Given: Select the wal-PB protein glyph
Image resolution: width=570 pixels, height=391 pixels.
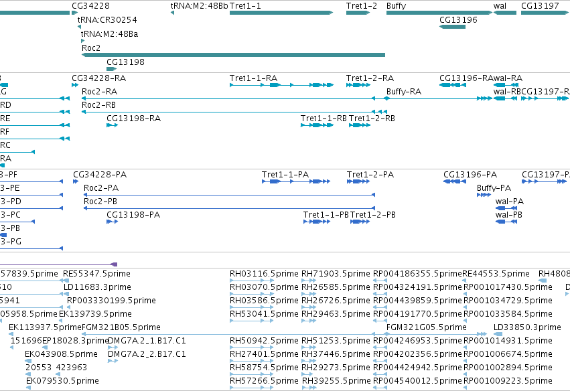Looking at the screenshot, I should pos(506,222).
